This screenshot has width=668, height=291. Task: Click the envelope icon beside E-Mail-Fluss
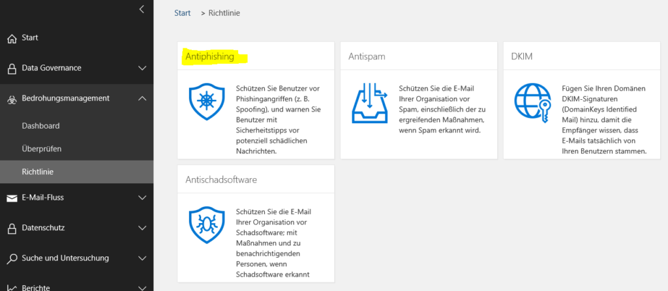12,198
